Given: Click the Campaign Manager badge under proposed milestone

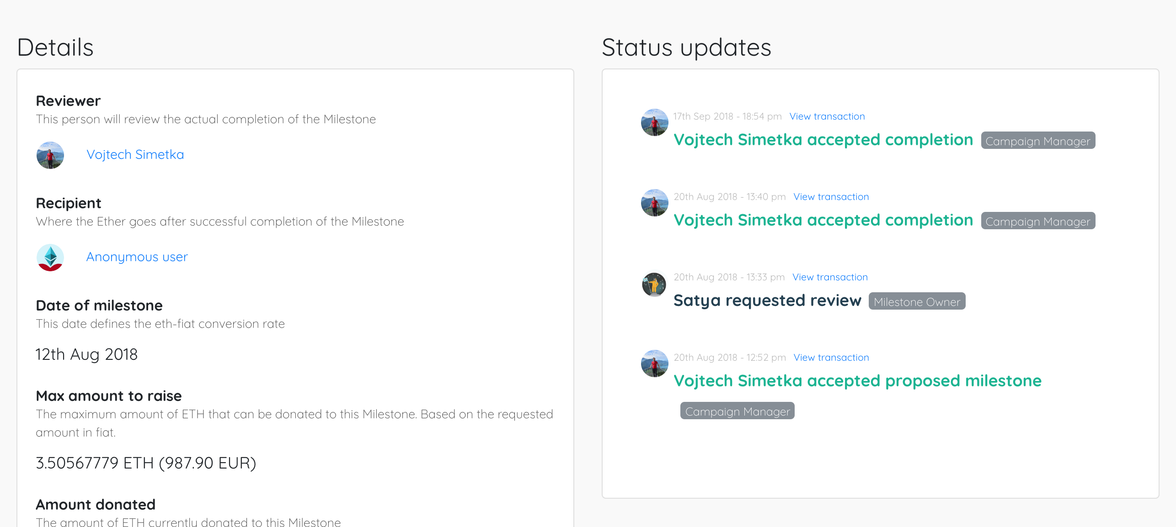Looking at the screenshot, I should point(737,411).
